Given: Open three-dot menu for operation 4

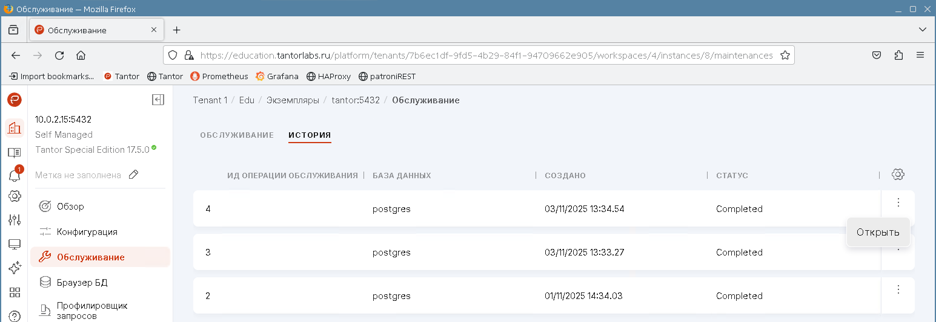Looking at the screenshot, I should point(898,202).
